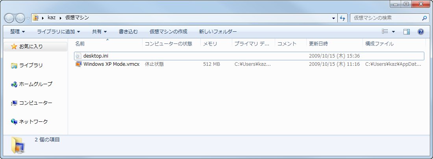The width and height of the screenshot is (433, 159).
Task: Open the recent pages dropdown arrow
Action: (28, 18)
